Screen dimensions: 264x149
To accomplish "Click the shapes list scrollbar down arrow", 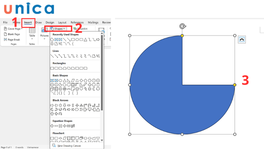I will [x=102, y=140].
